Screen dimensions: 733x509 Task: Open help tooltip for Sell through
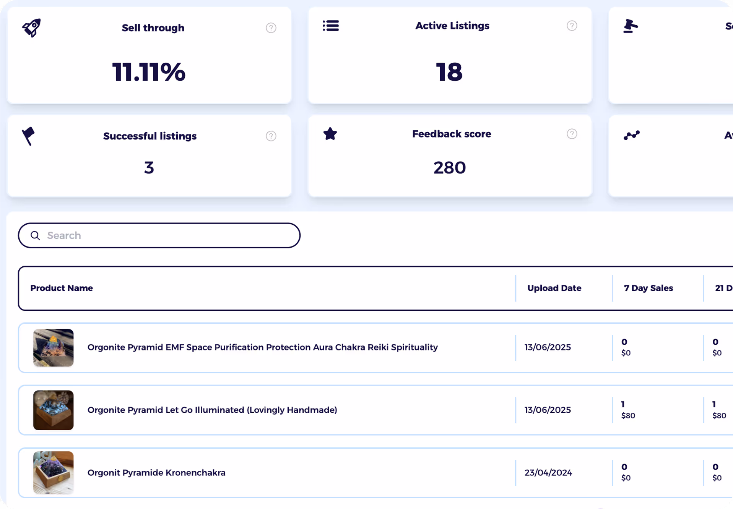(x=271, y=28)
